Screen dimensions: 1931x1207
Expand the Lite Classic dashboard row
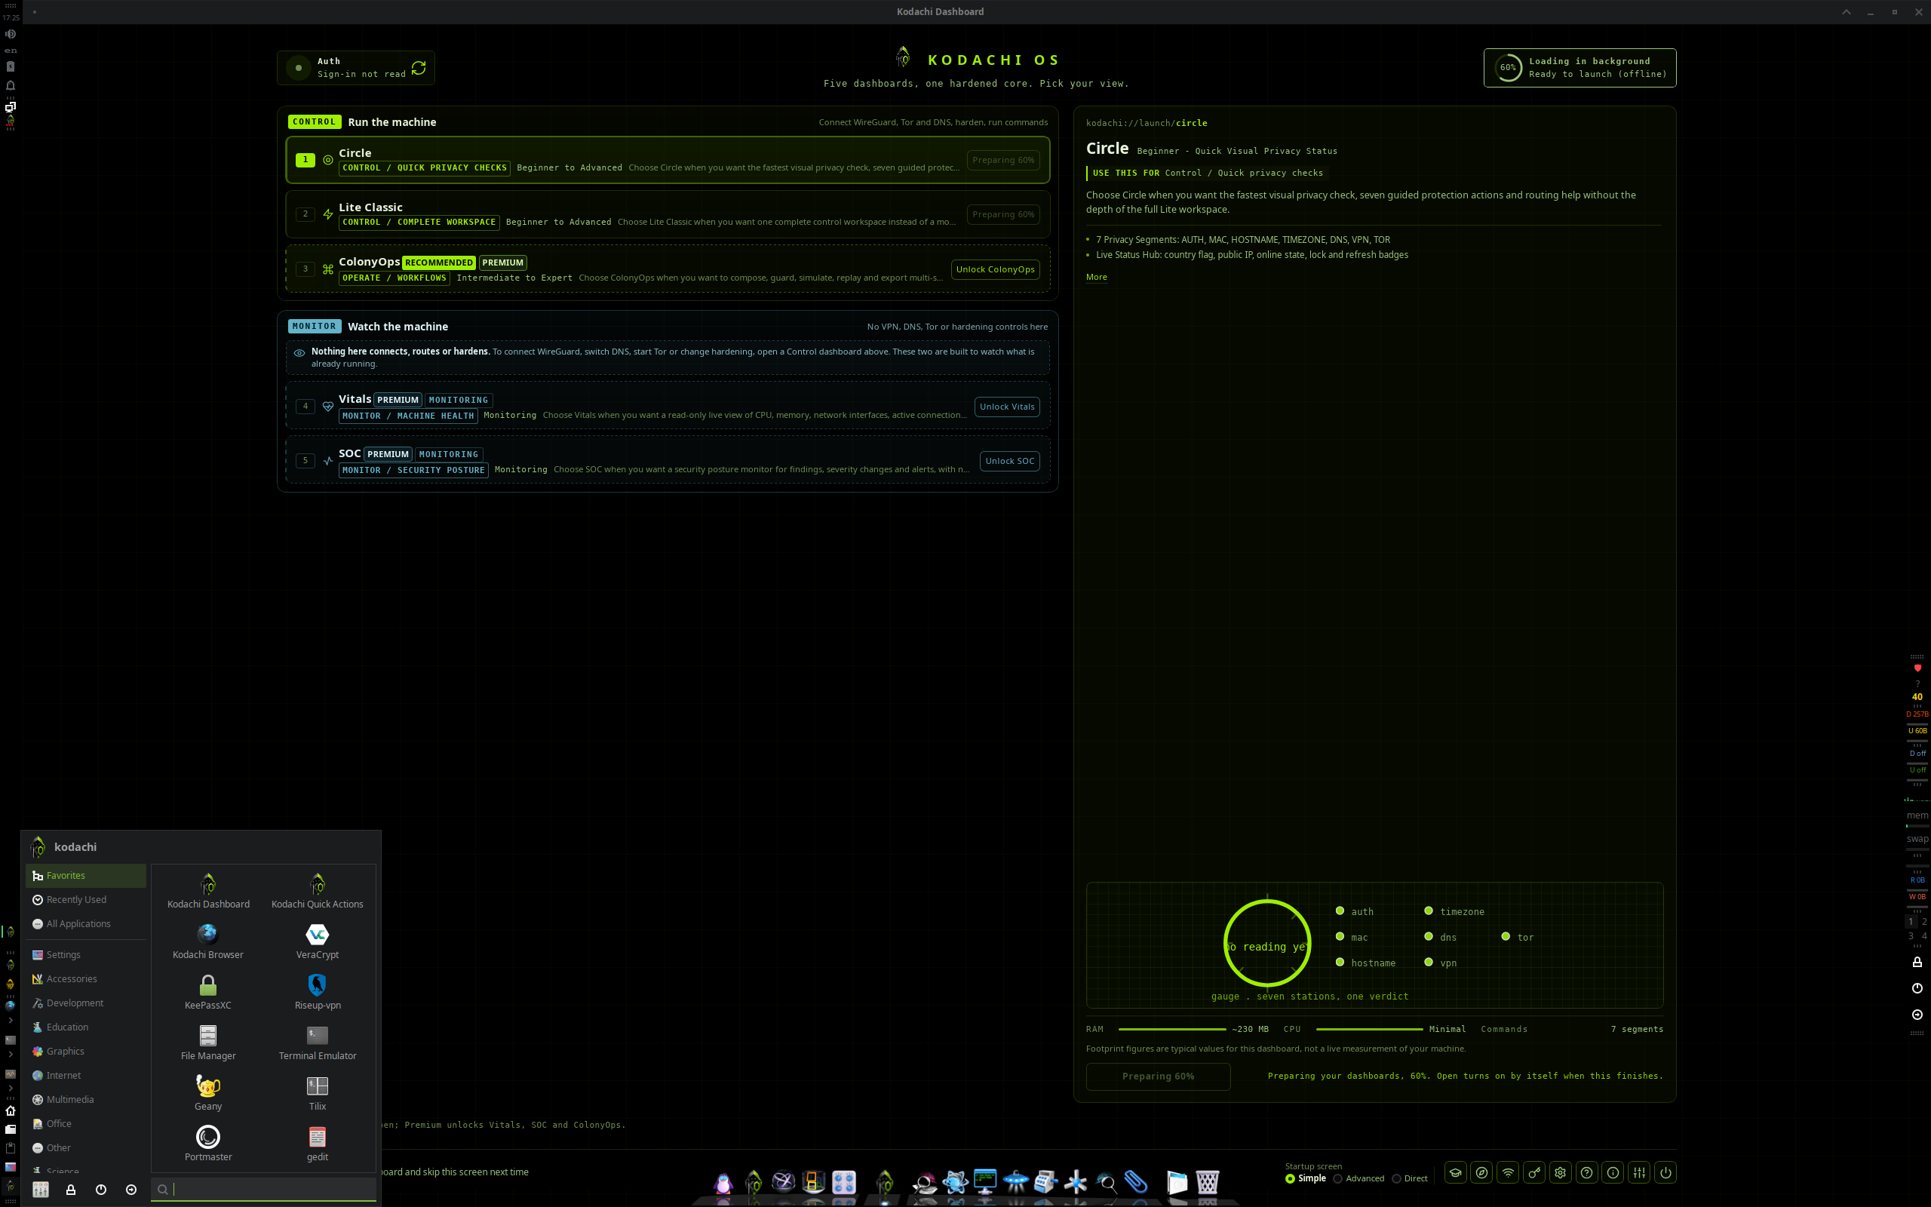pyautogui.click(x=667, y=214)
